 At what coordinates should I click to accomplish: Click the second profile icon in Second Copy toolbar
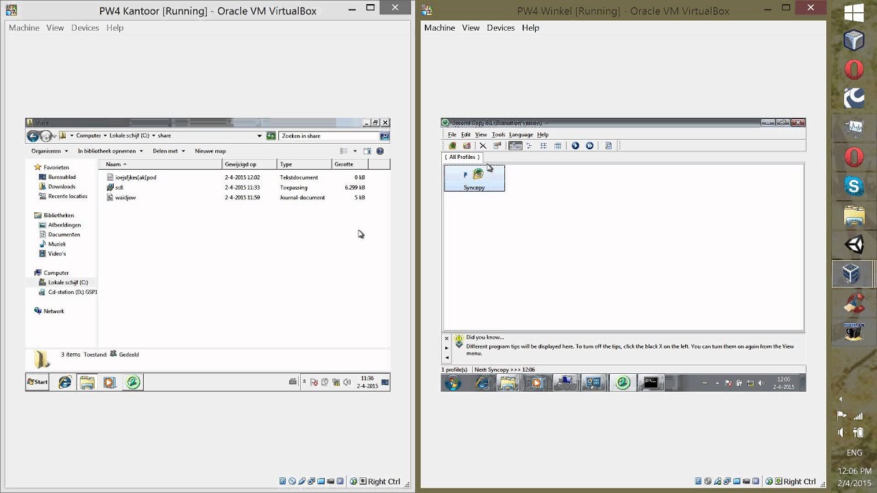click(467, 146)
